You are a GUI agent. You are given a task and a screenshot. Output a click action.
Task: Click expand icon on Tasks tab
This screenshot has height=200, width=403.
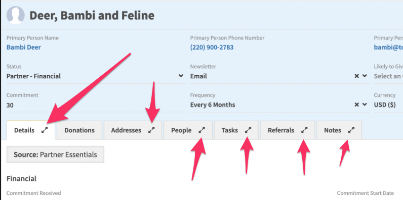tap(248, 130)
